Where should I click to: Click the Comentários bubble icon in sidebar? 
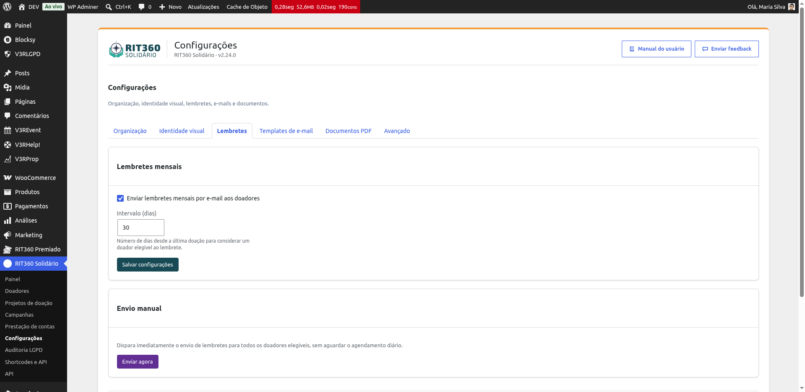click(8, 116)
